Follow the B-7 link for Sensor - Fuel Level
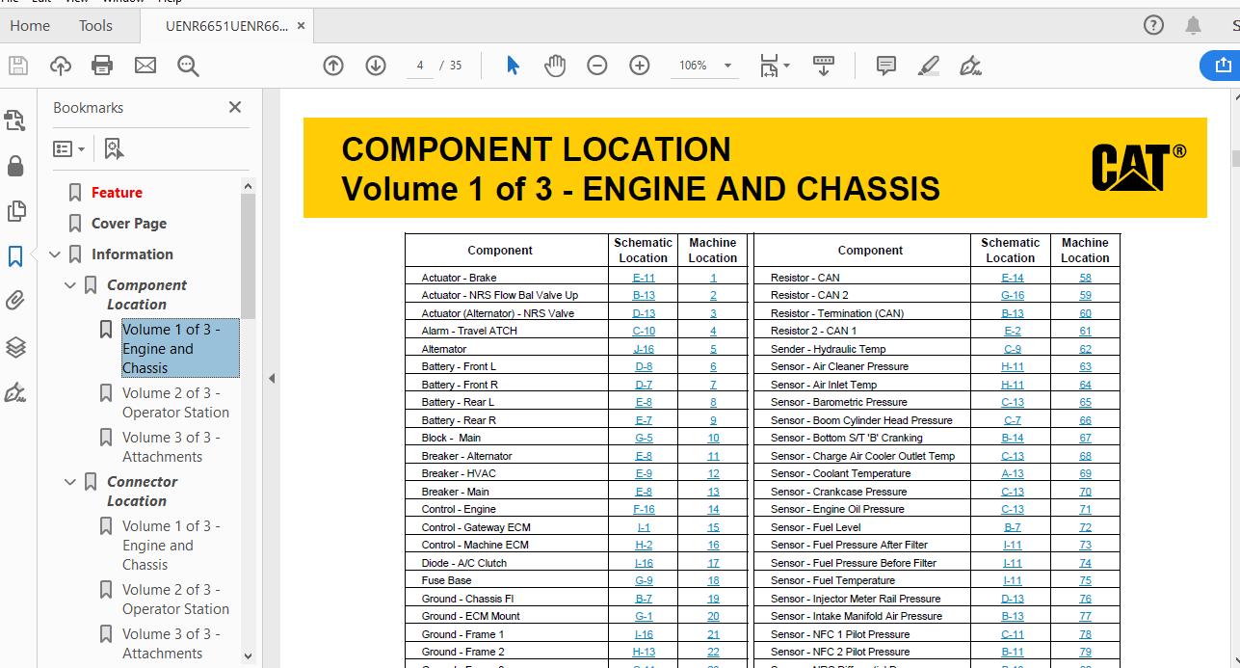The height and width of the screenshot is (668, 1240). pyautogui.click(x=1012, y=527)
